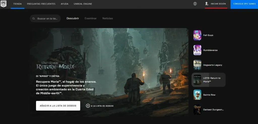Open the Rumbleverse game thumbnail

[x=197, y=50]
